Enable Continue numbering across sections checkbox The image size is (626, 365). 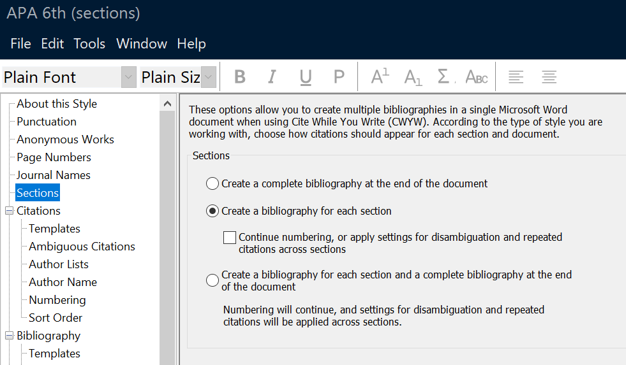230,238
